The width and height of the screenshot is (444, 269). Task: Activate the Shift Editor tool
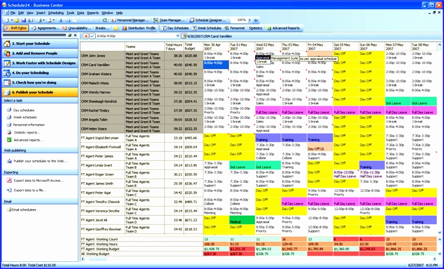tap(16, 28)
